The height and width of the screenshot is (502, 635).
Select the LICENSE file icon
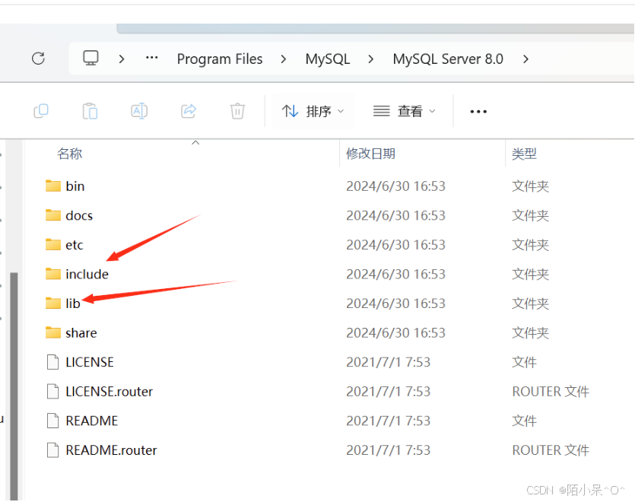pyautogui.click(x=52, y=362)
